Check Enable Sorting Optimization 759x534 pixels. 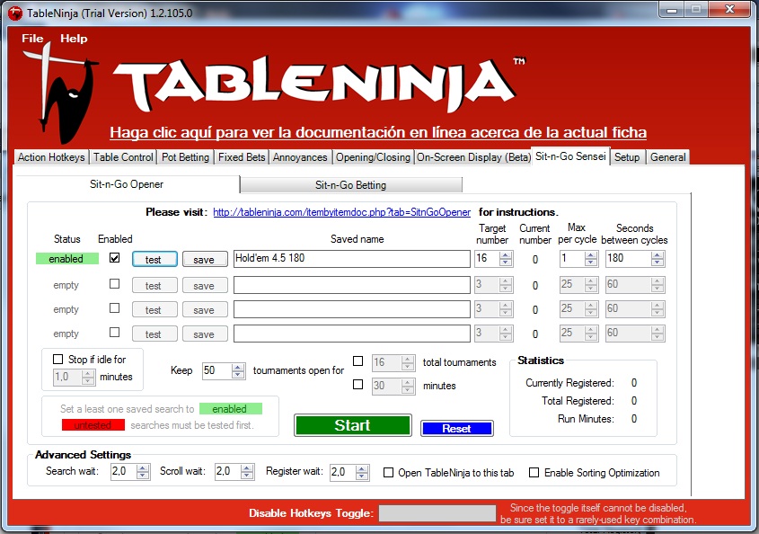[534, 473]
